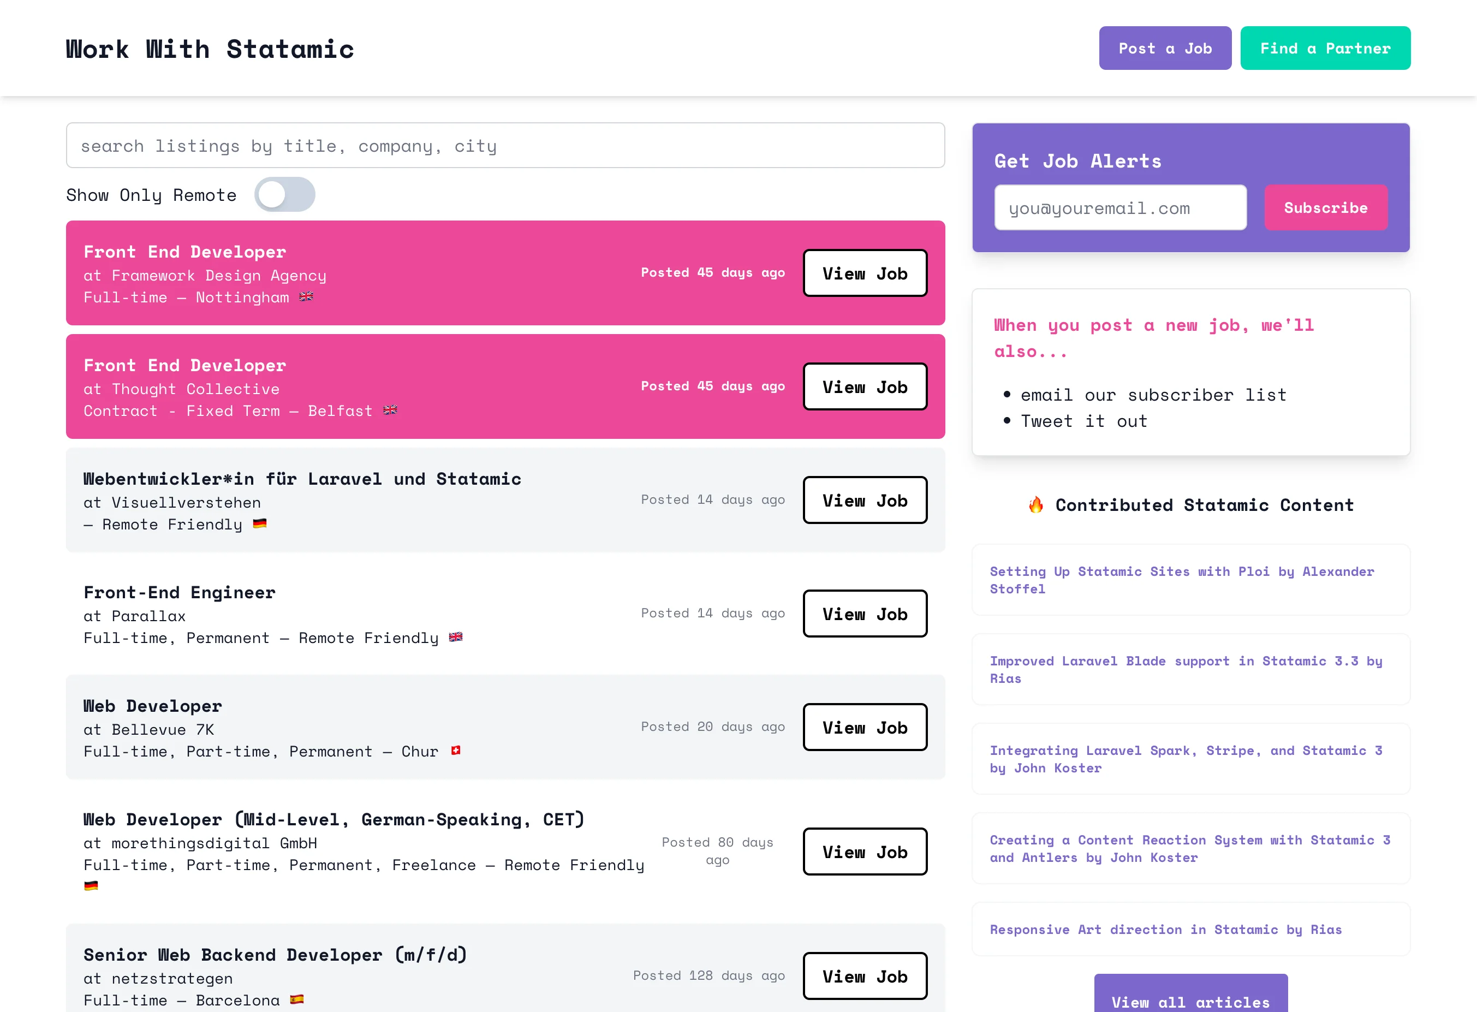View the Visuellverstehen job

(865, 501)
